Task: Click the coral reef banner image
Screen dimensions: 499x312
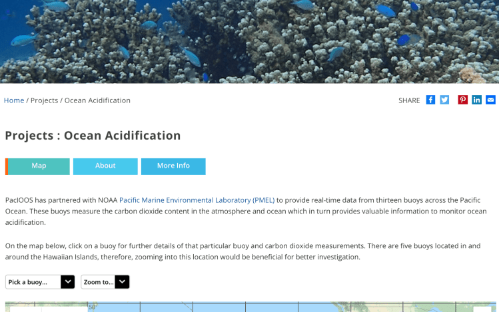Action: (249, 40)
